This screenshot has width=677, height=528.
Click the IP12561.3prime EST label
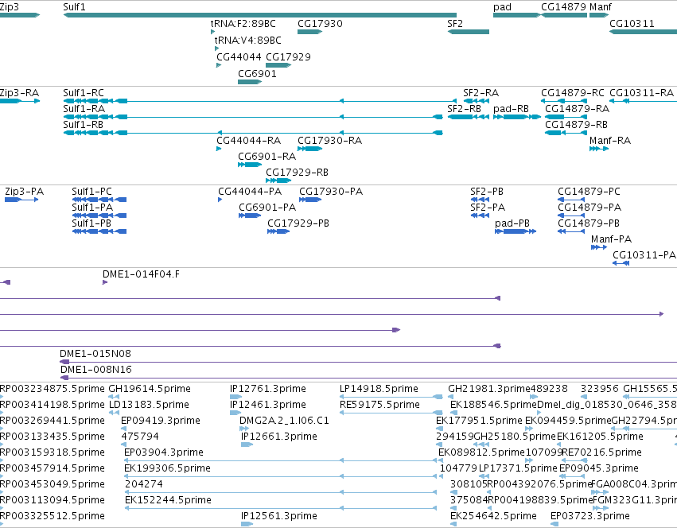[x=279, y=516]
